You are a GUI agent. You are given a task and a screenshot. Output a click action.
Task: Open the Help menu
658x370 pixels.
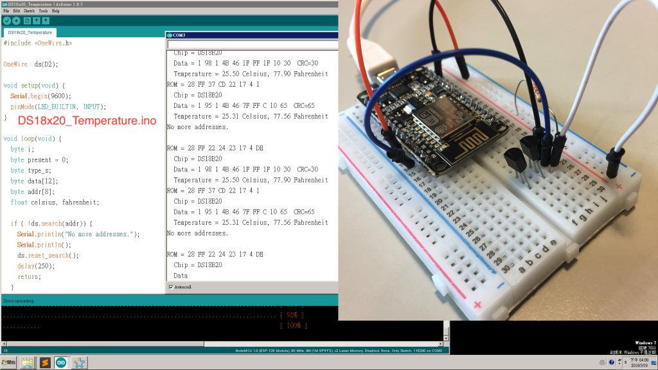coord(55,11)
